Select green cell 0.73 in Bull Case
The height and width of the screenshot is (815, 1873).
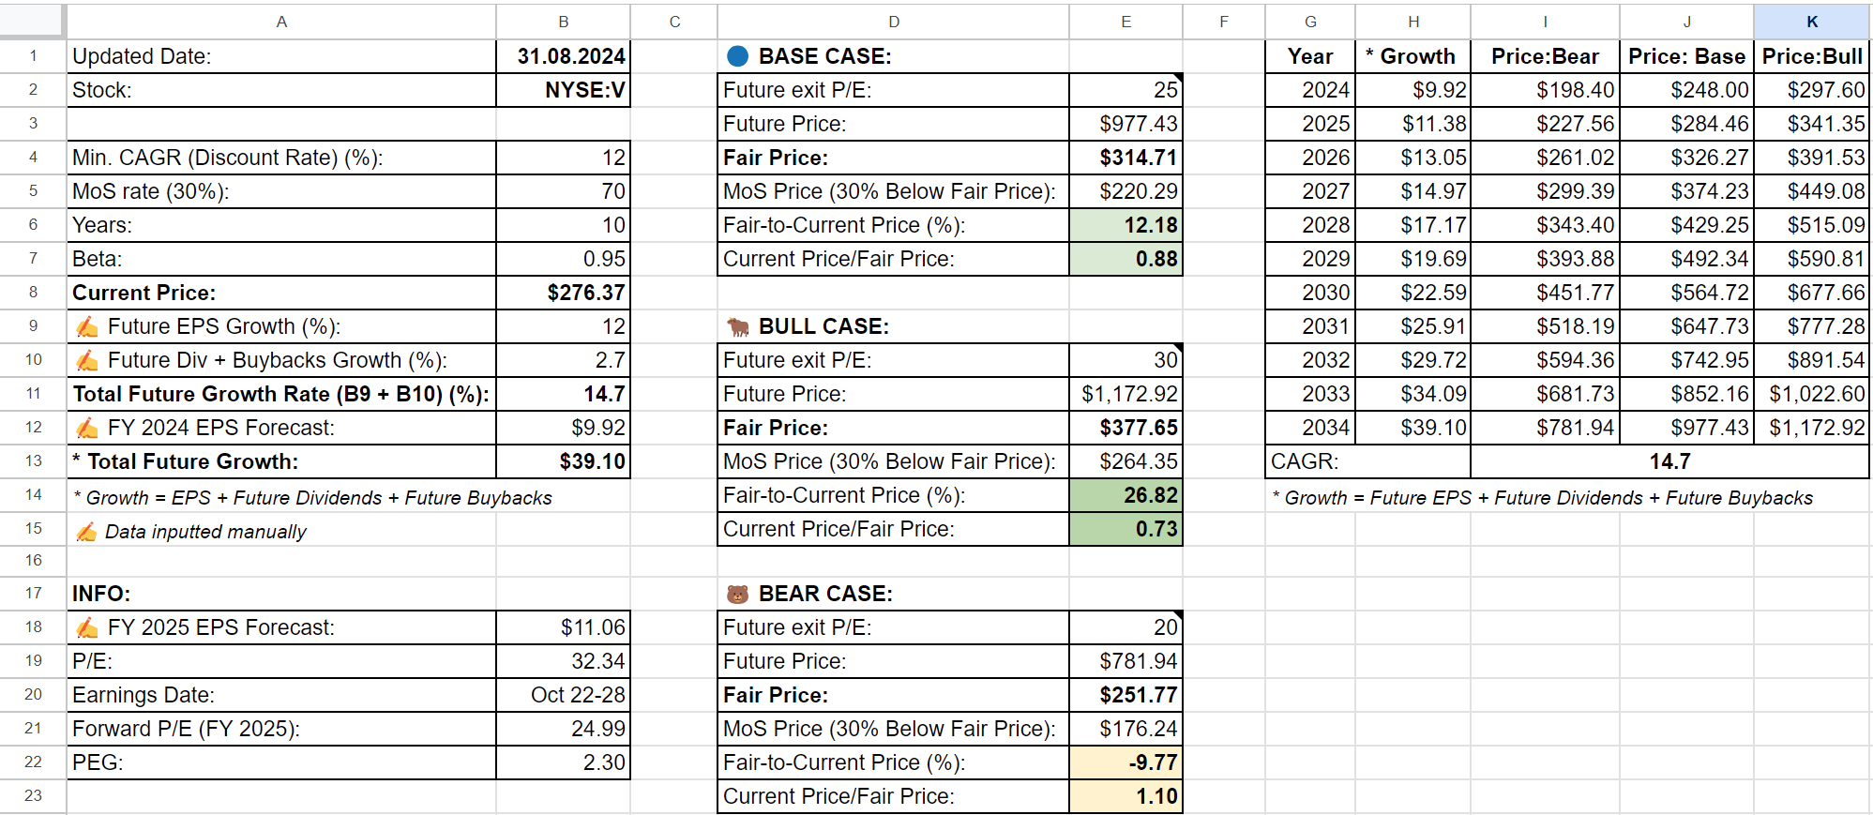(1125, 529)
